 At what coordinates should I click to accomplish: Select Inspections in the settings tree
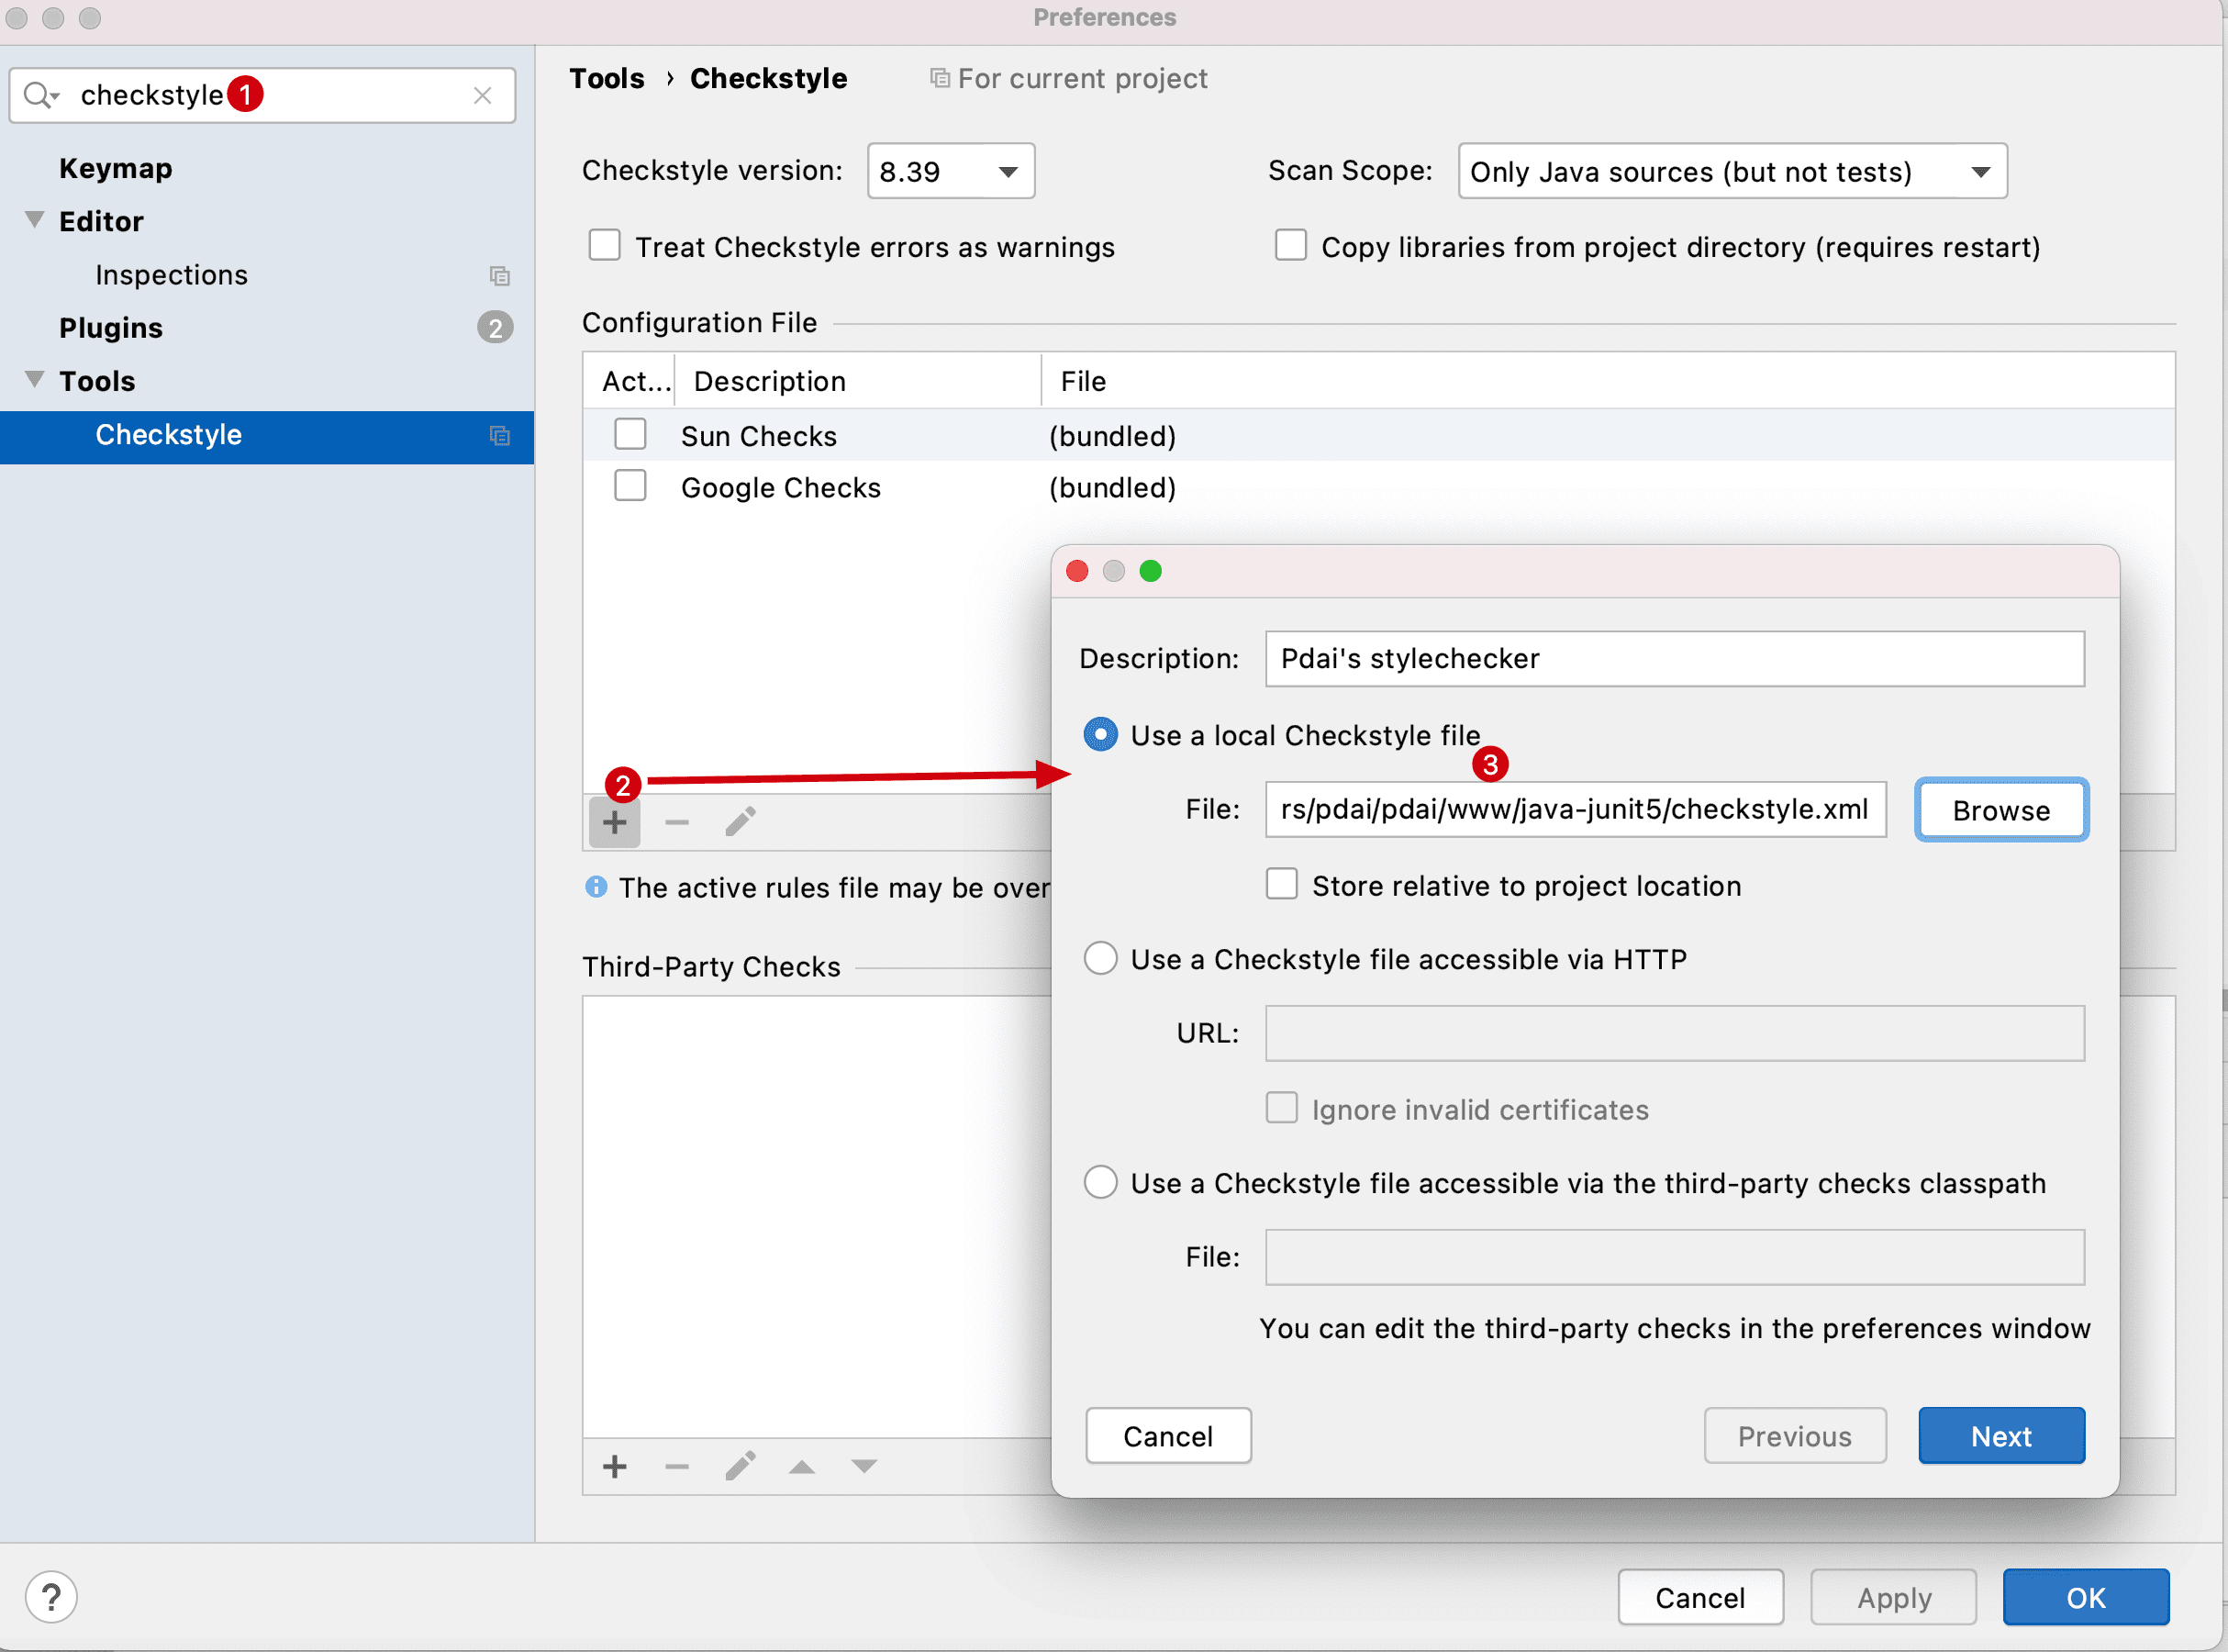[171, 275]
